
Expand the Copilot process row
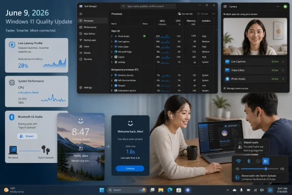112,57
